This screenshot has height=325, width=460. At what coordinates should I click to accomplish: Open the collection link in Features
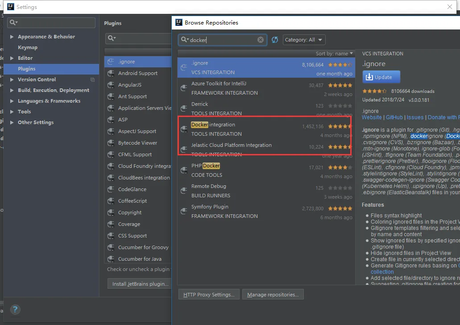coord(382,272)
